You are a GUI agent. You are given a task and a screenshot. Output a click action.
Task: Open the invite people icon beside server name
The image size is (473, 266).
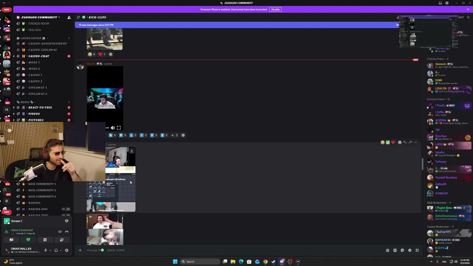click(x=69, y=17)
